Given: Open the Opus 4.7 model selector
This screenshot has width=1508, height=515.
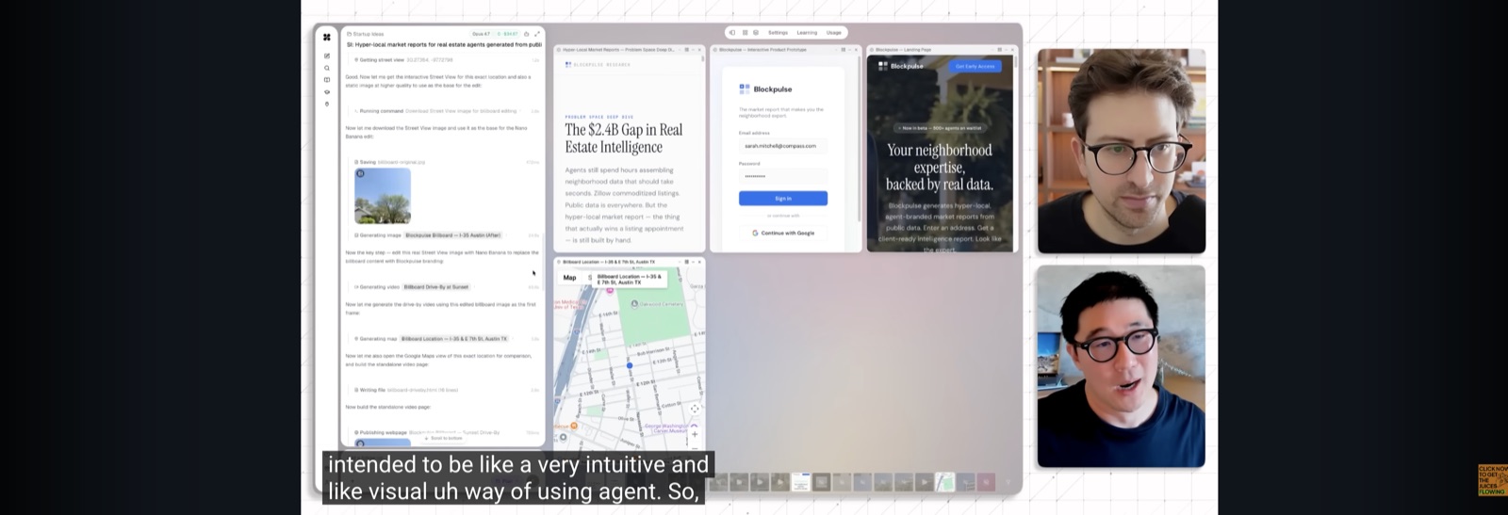Looking at the screenshot, I should pos(482,34).
